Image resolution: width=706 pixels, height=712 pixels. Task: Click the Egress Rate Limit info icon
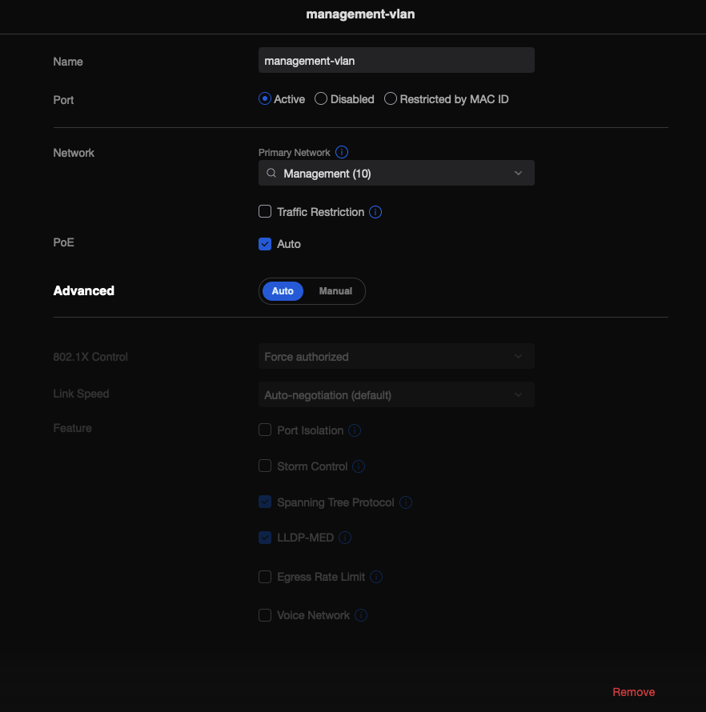click(375, 577)
